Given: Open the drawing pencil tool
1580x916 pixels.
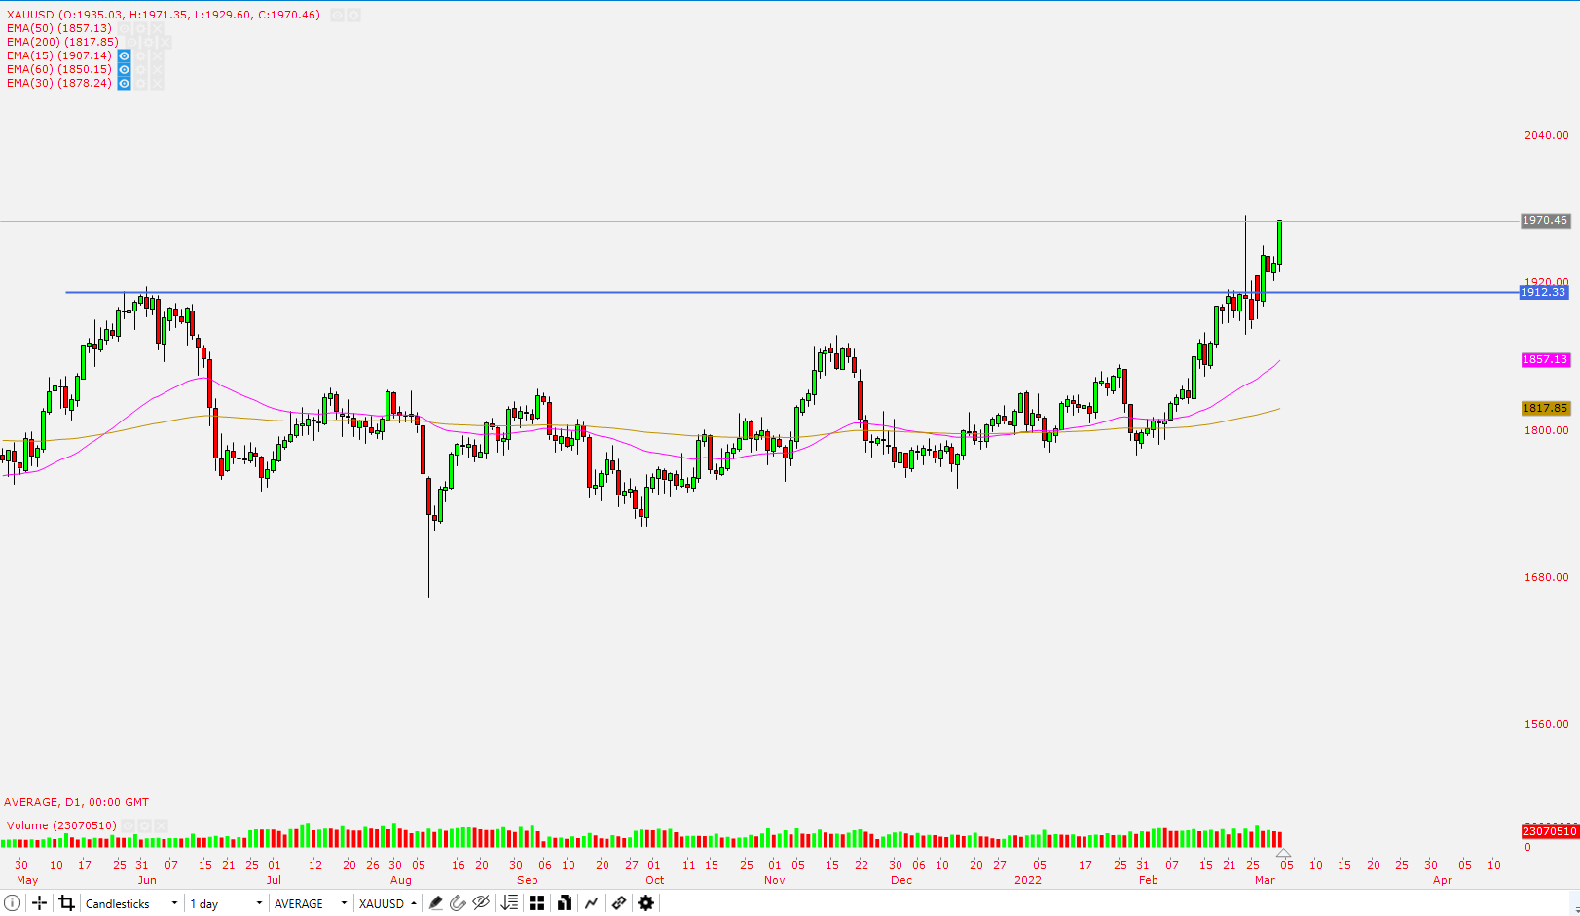Looking at the screenshot, I should [x=435, y=903].
